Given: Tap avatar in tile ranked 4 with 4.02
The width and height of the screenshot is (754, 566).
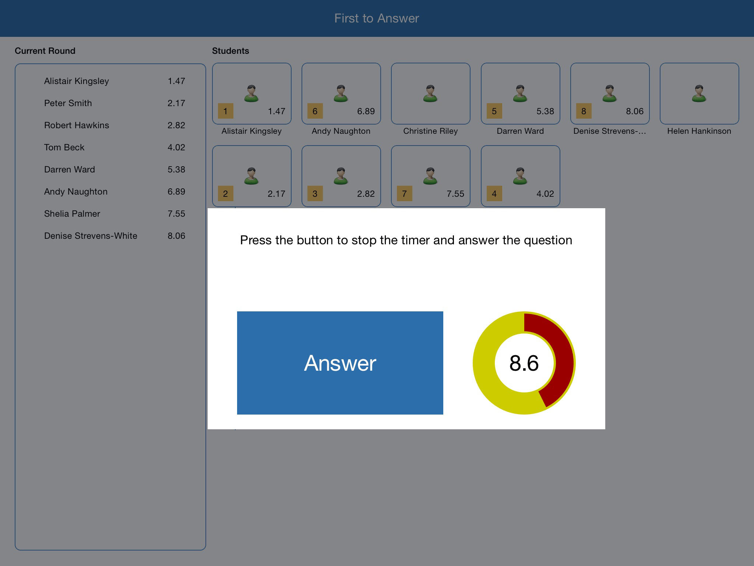Looking at the screenshot, I should (x=520, y=176).
